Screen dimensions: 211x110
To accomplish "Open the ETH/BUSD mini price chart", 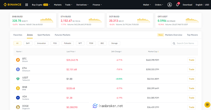I will pyautogui.click(x=95, y=20).
